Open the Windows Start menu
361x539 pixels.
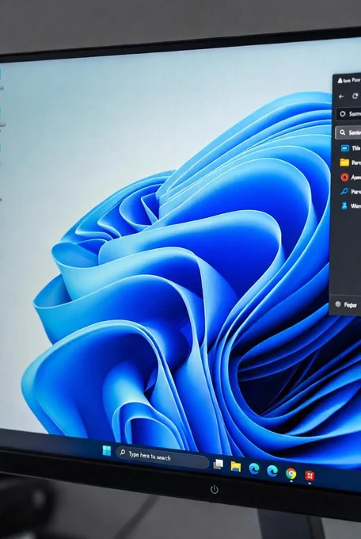pos(107,451)
